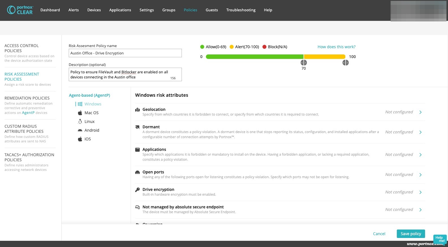This screenshot has width=448, height=247.
Task: Open the Alerts menu
Action: 74,10
